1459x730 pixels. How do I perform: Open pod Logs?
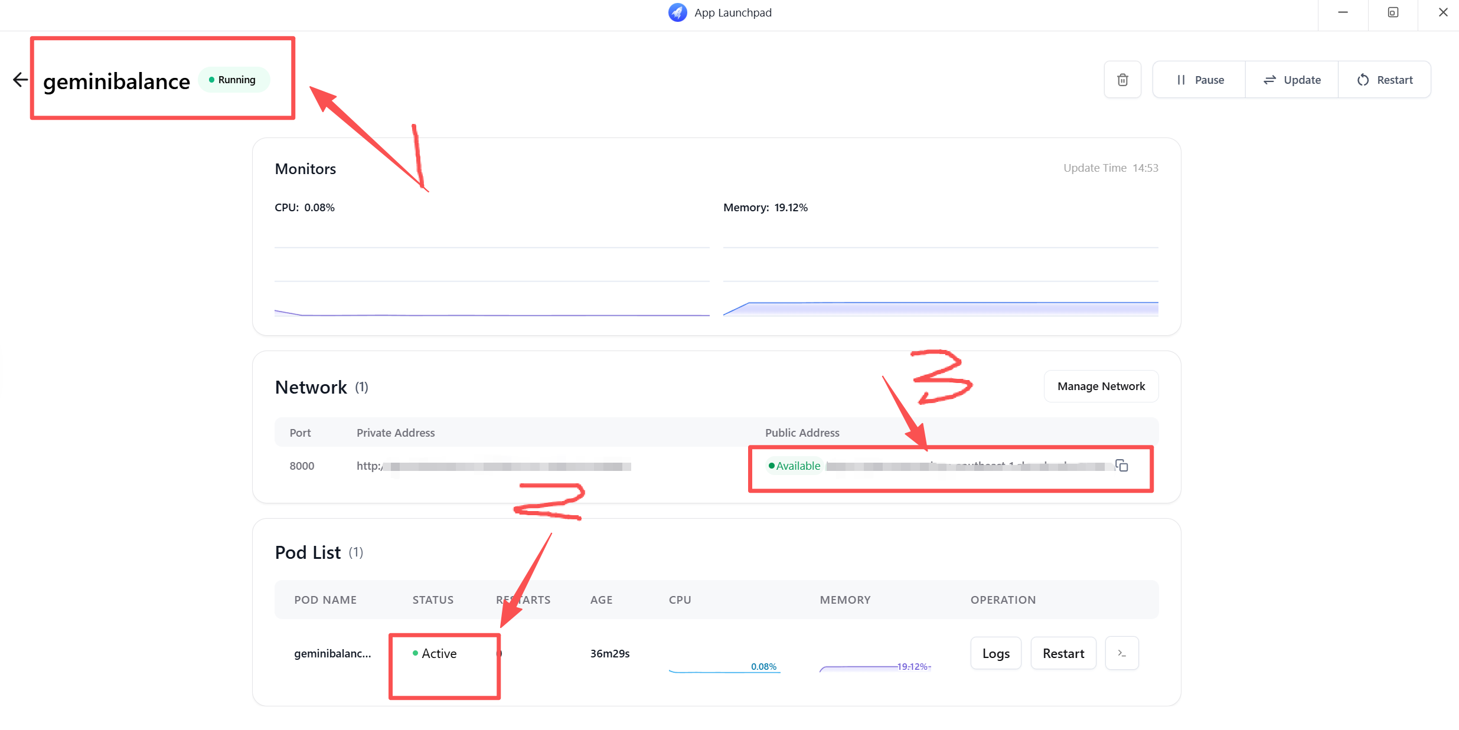995,653
